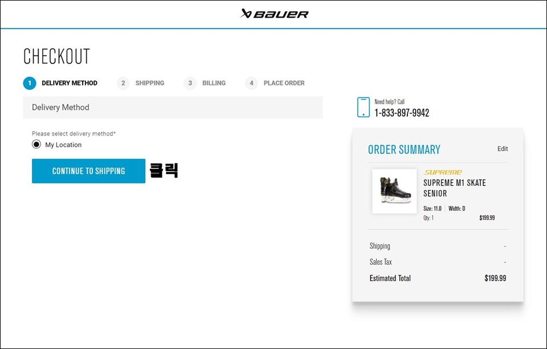This screenshot has height=349, width=547.
Task: Go to the Place Order step
Action: (275, 83)
